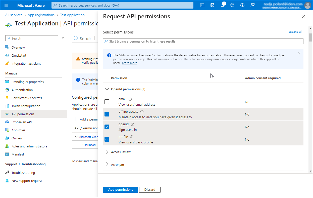313x198 pixels.
Task: Uncheck the offline_access permission checkbox
Action: [x=107, y=114]
